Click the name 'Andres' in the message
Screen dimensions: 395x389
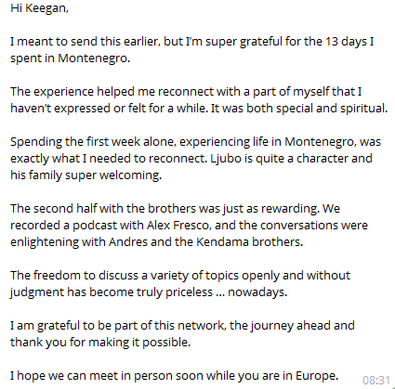coord(128,241)
